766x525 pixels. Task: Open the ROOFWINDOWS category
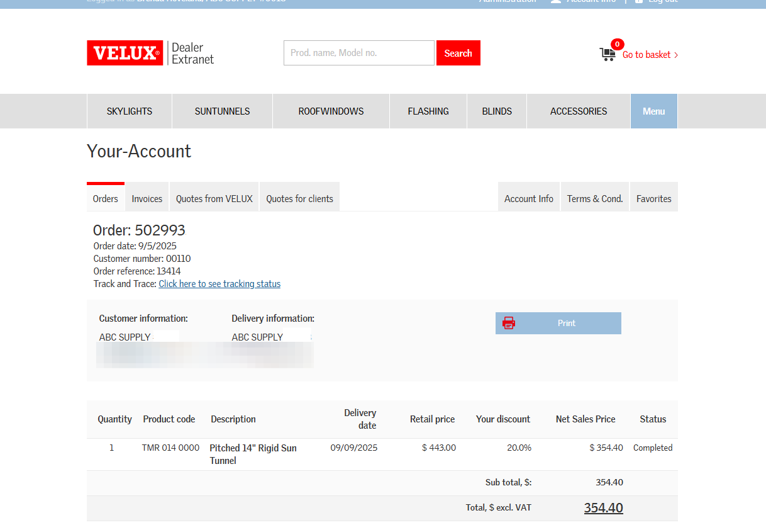tap(331, 111)
